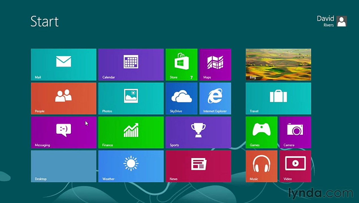This screenshot has height=203, width=359.
Task: Open the SkyDrive cloud icon
Action: (181, 96)
